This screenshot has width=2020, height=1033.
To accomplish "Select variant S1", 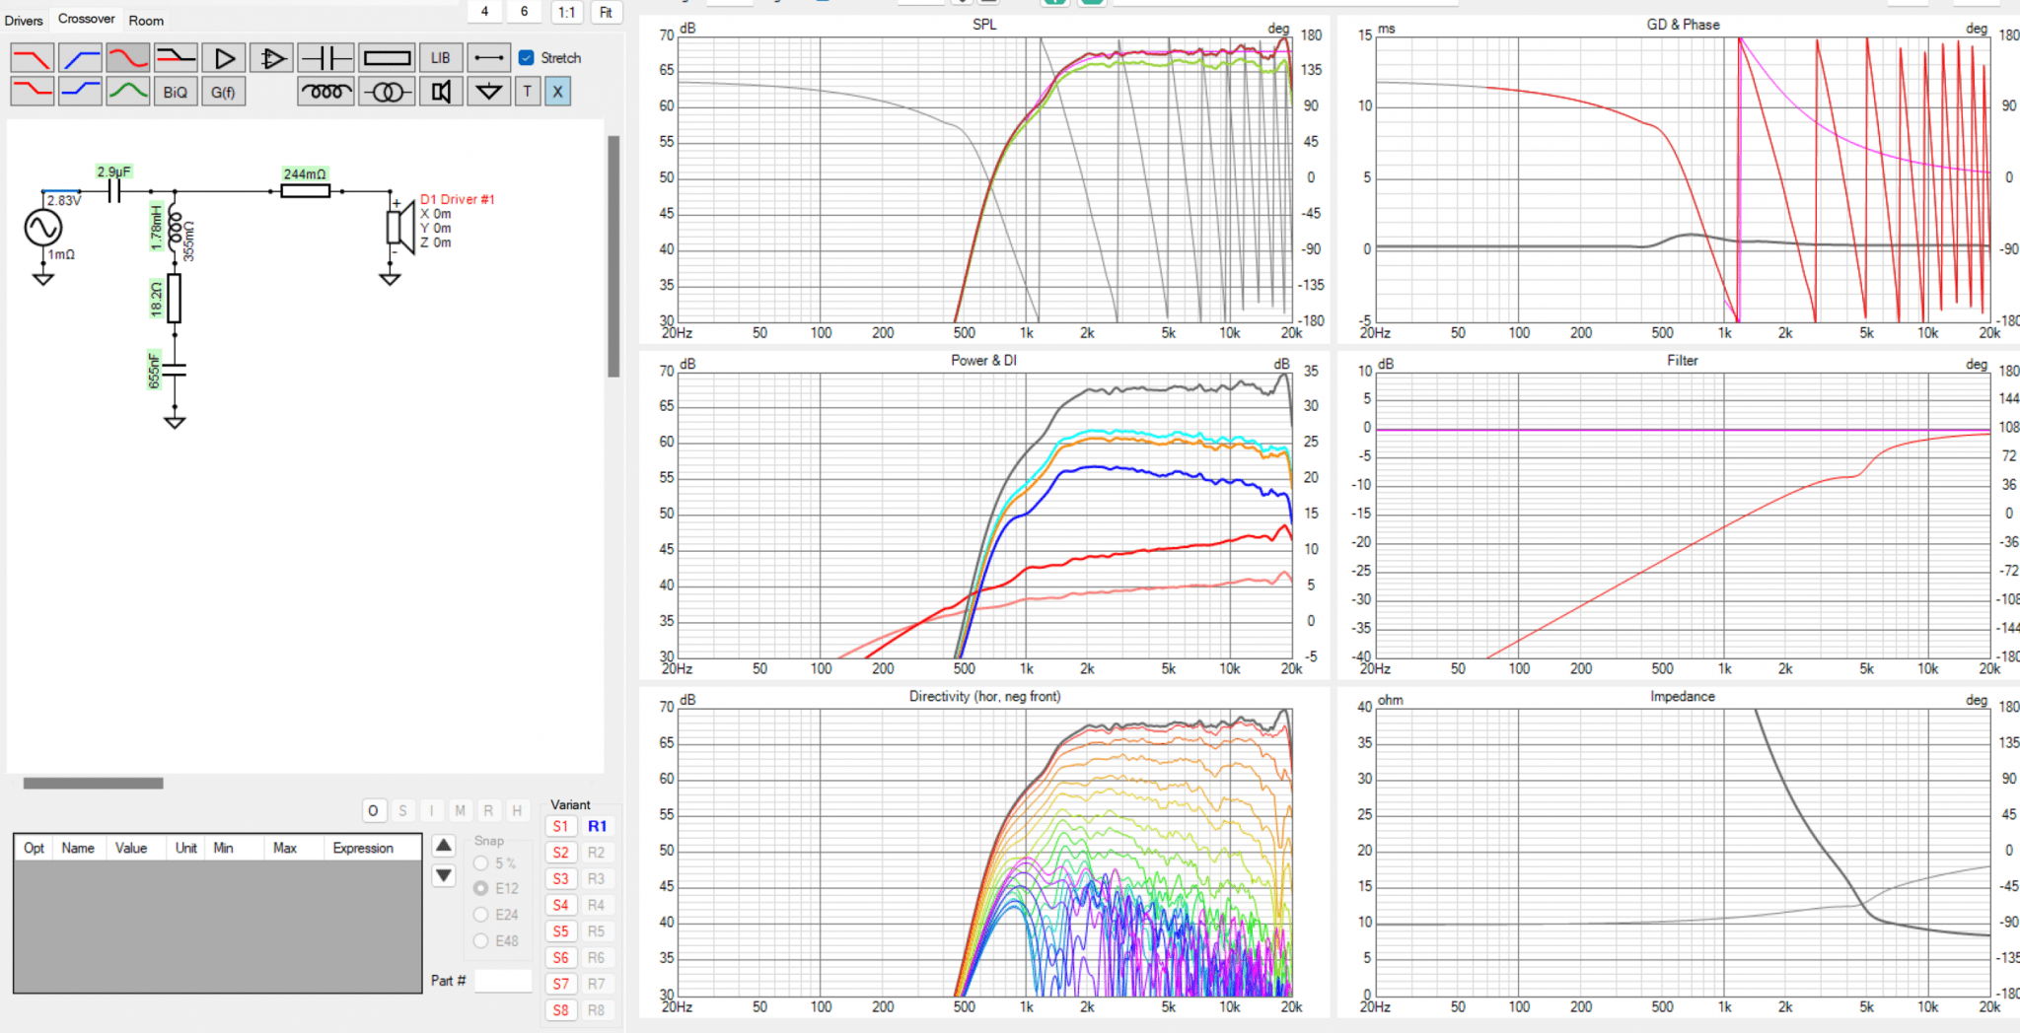I will (x=560, y=826).
